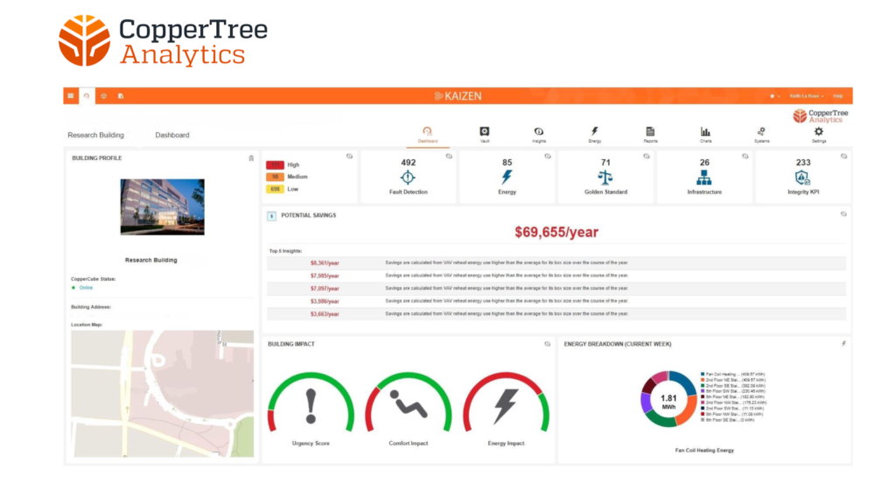Open the $8,361/year insight row
896x504 pixels.
[x=556, y=262]
